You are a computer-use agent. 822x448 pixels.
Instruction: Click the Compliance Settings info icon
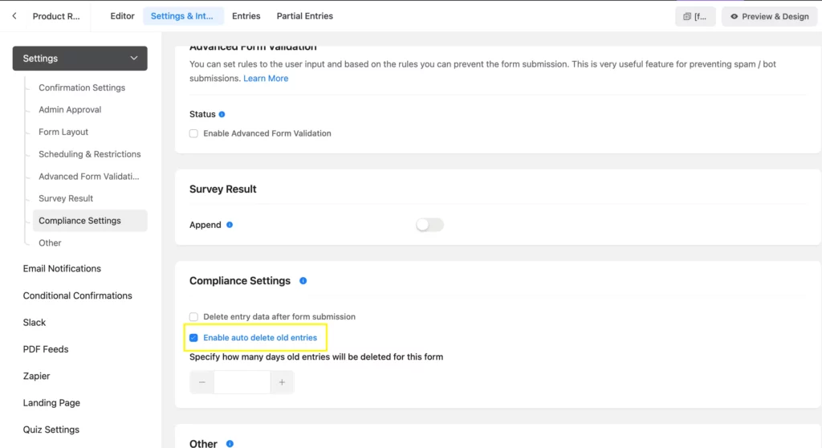[303, 281]
